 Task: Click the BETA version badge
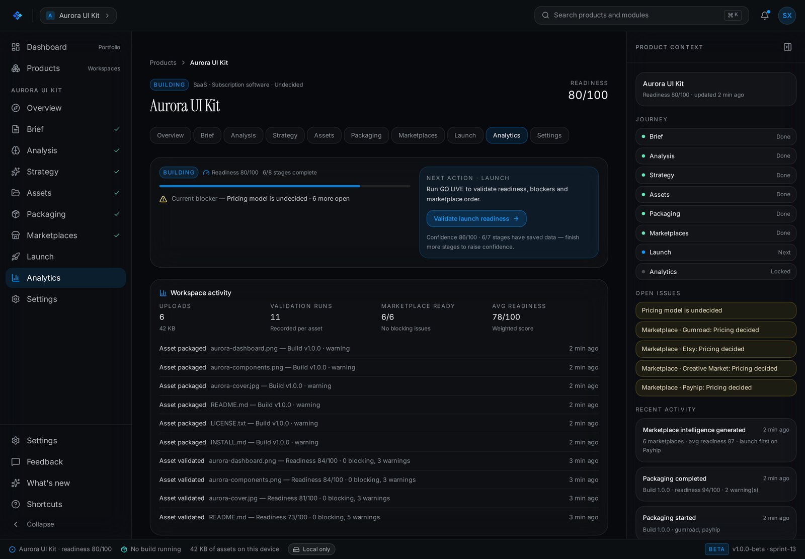(716, 549)
